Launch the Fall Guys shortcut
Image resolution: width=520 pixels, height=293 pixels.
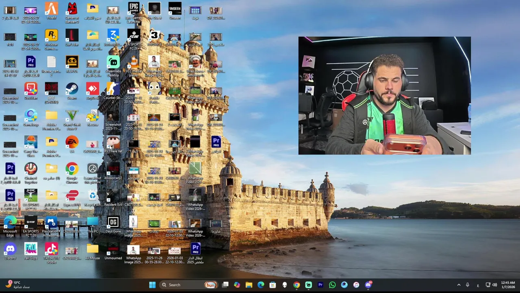click(31, 251)
